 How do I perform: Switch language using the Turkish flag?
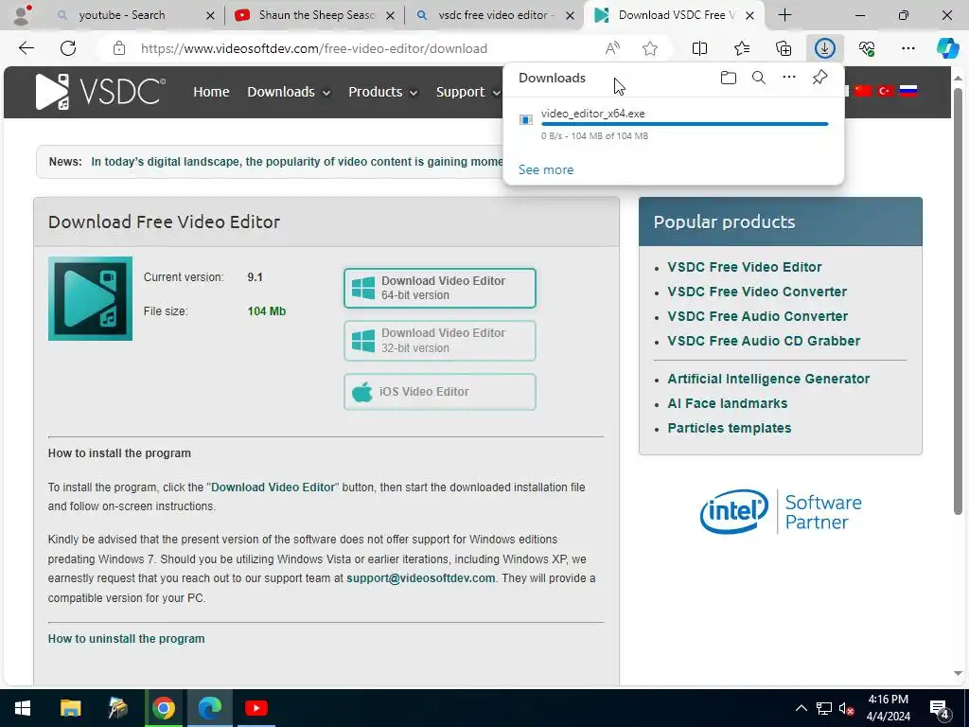click(x=886, y=91)
